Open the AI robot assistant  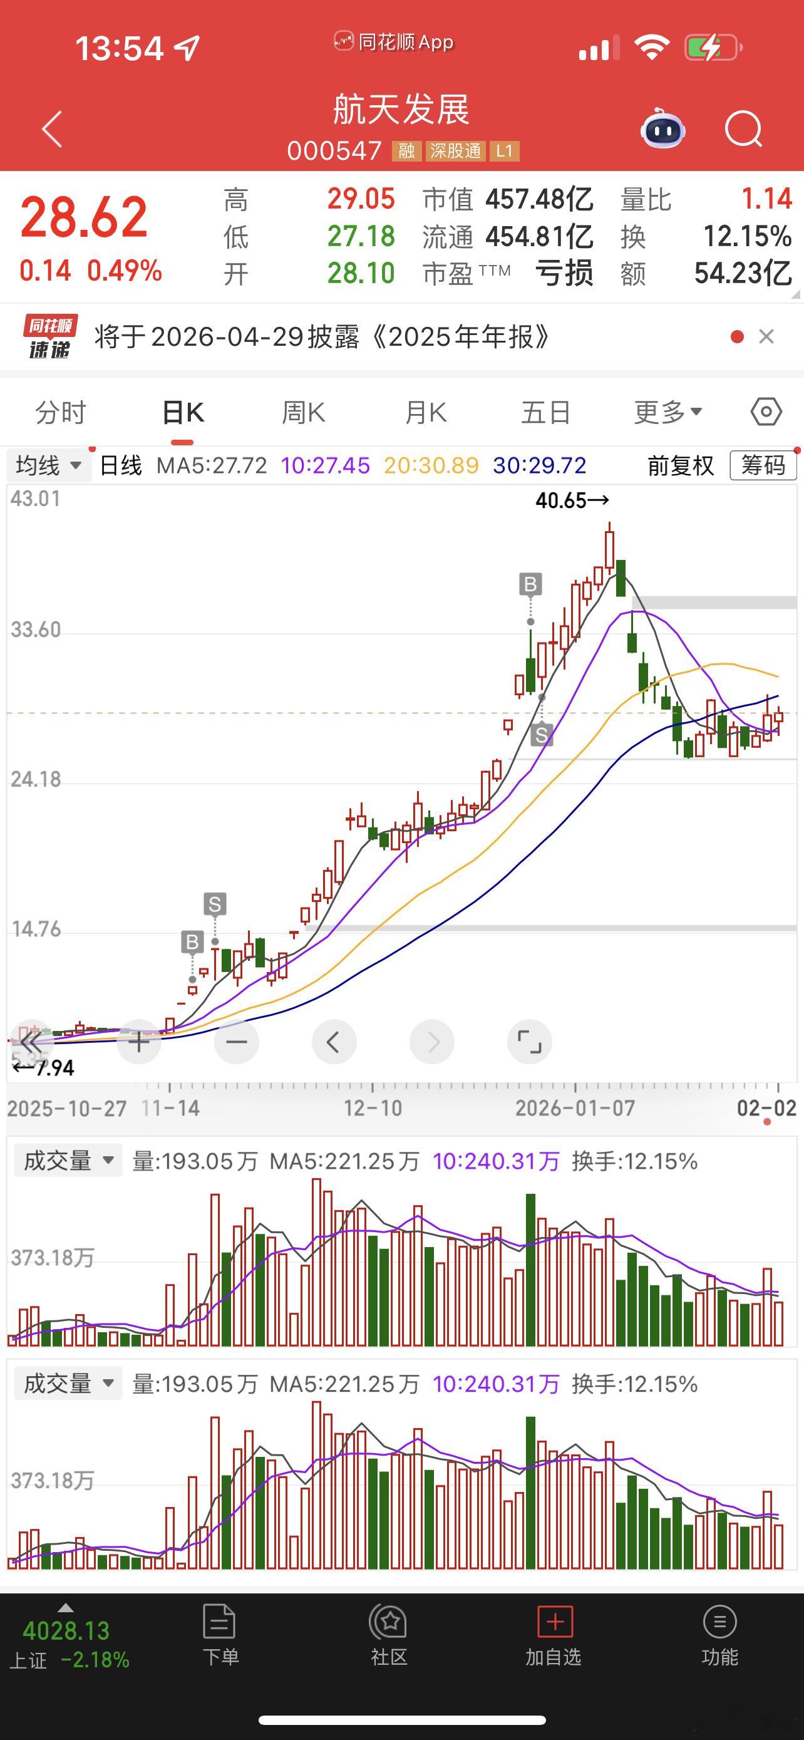(x=662, y=128)
